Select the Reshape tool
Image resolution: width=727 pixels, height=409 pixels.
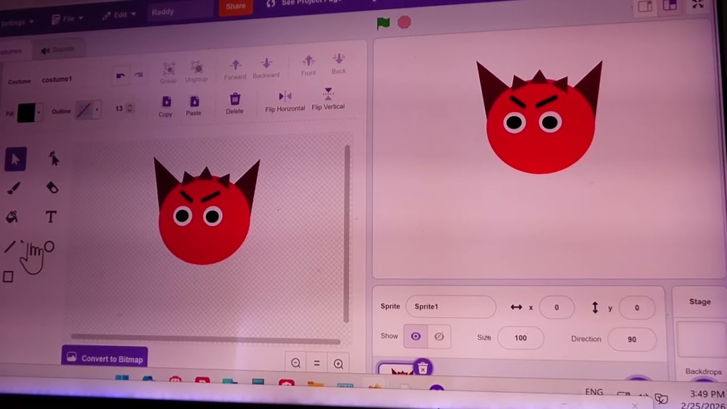coord(53,159)
